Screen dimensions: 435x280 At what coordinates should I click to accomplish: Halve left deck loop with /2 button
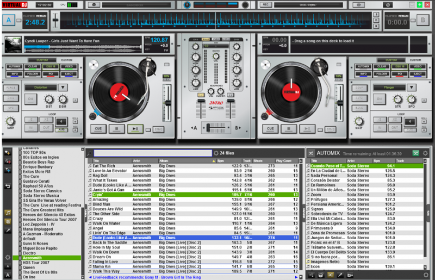tap(31, 120)
